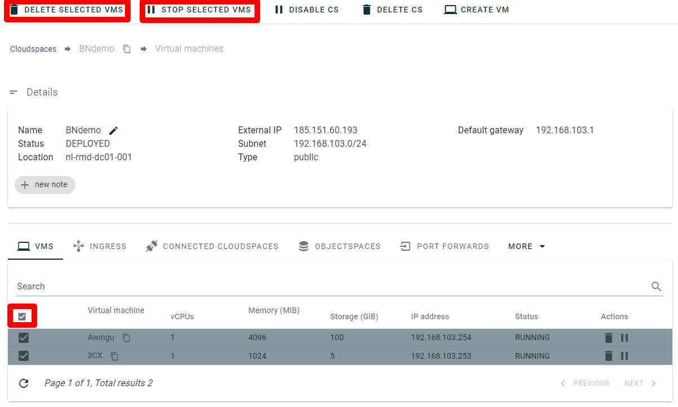The height and width of the screenshot is (407, 678).
Task: Select location nl-rmd-dc01-001
Action: pos(99,157)
